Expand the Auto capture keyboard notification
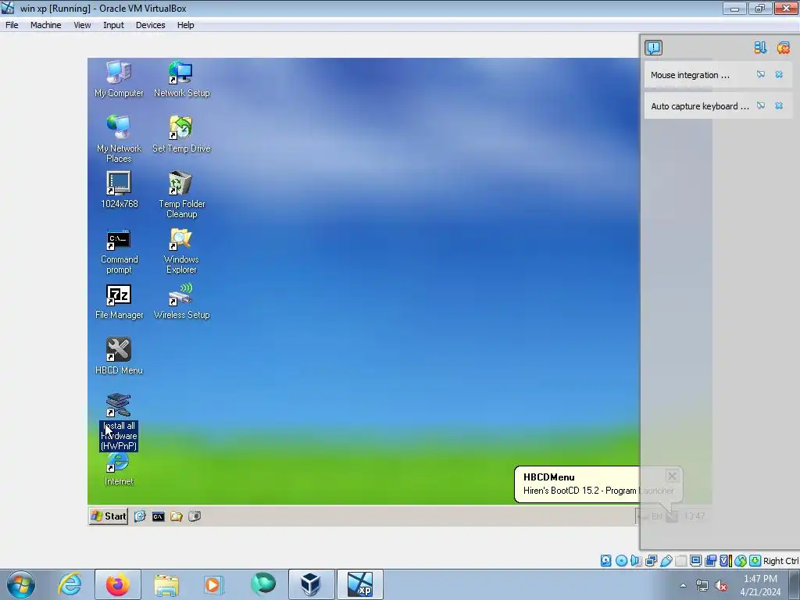This screenshot has width=800, height=600. [x=699, y=106]
